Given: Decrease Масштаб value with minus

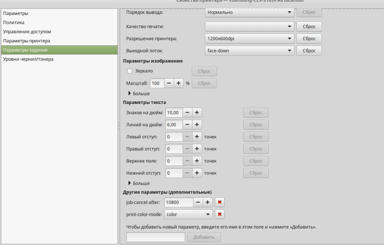Looking at the screenshot, I should (169, 83).
